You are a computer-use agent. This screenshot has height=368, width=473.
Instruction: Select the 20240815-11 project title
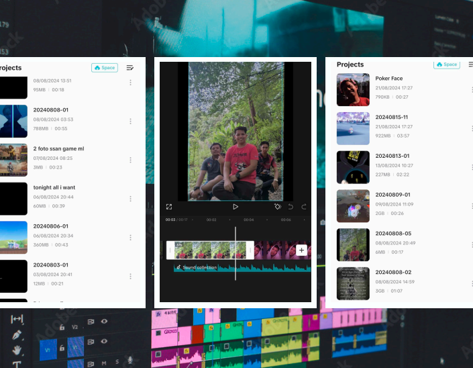(x=392, y=117)
